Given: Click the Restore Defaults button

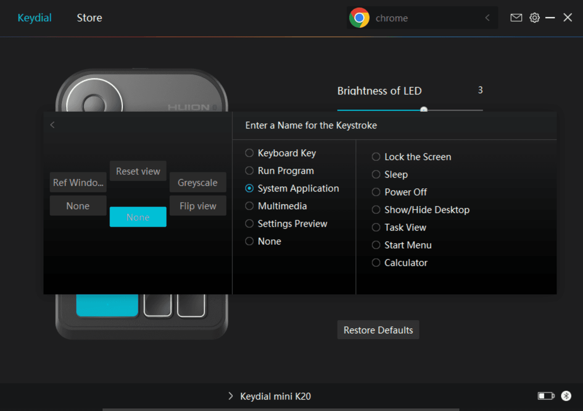Looking at the screenshot, I should pyautogui.click(x=378, y=330).
